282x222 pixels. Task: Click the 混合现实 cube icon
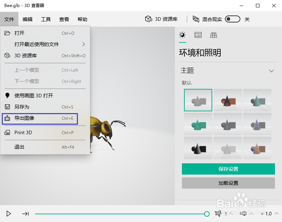(196, 19)
